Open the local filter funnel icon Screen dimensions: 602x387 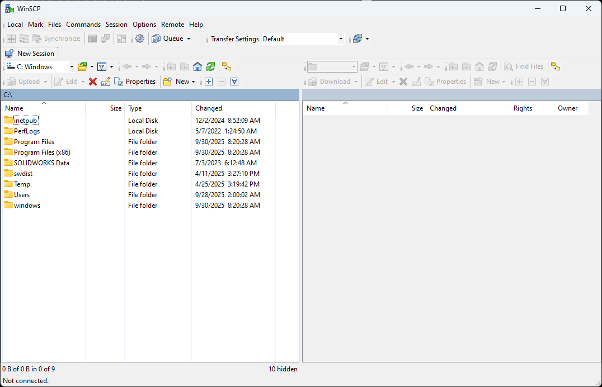[102, 66]
